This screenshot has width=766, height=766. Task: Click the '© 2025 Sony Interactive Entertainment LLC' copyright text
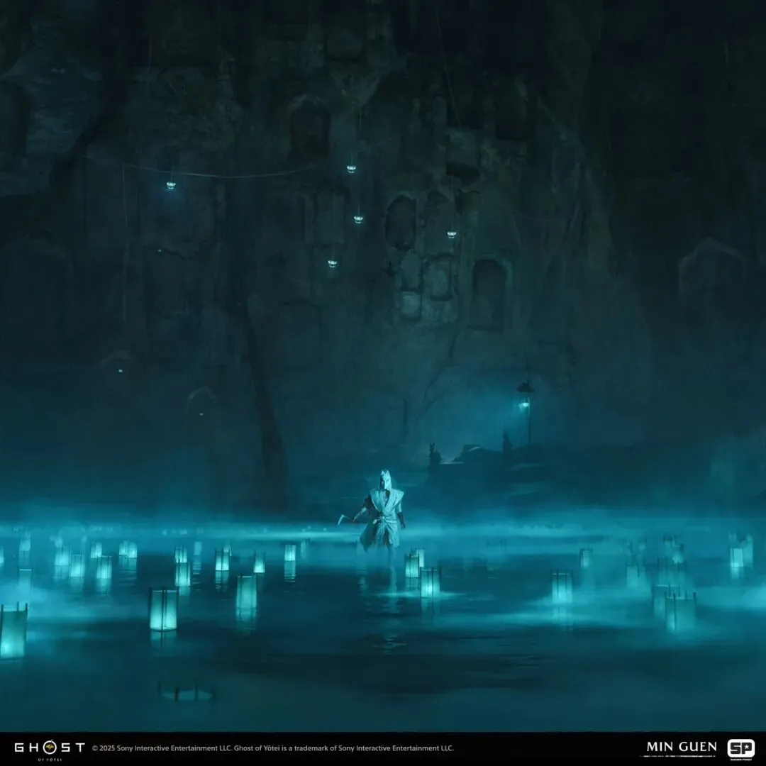tap(161, 748)
